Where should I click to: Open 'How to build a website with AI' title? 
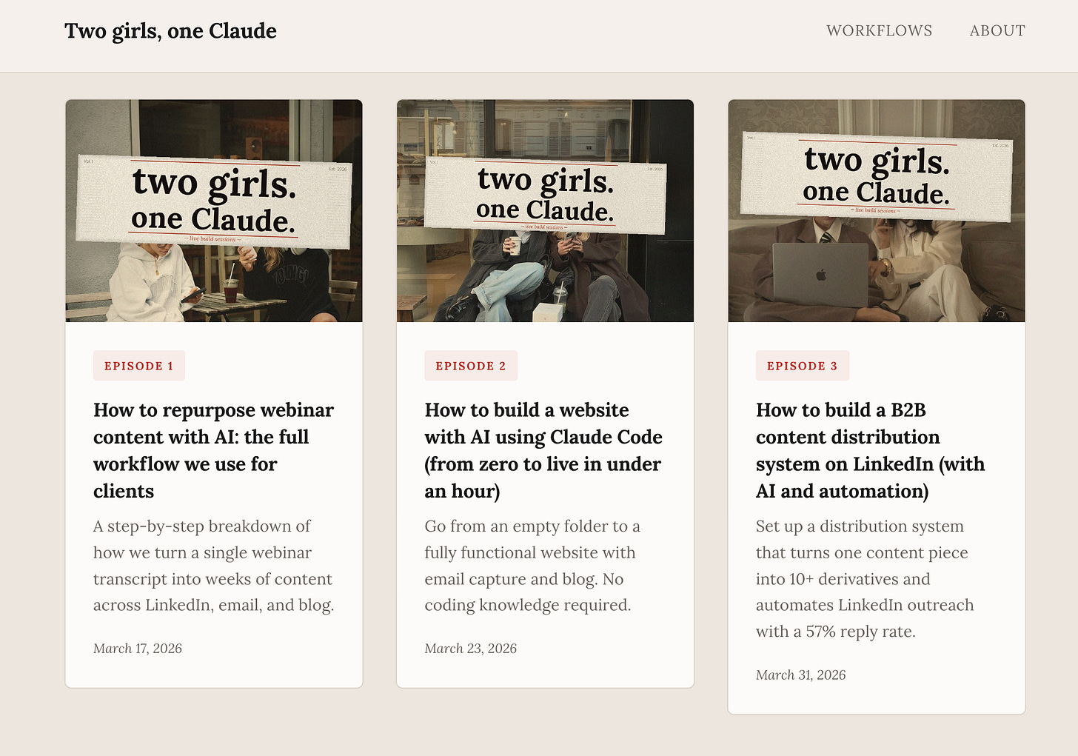click(544, 450)
